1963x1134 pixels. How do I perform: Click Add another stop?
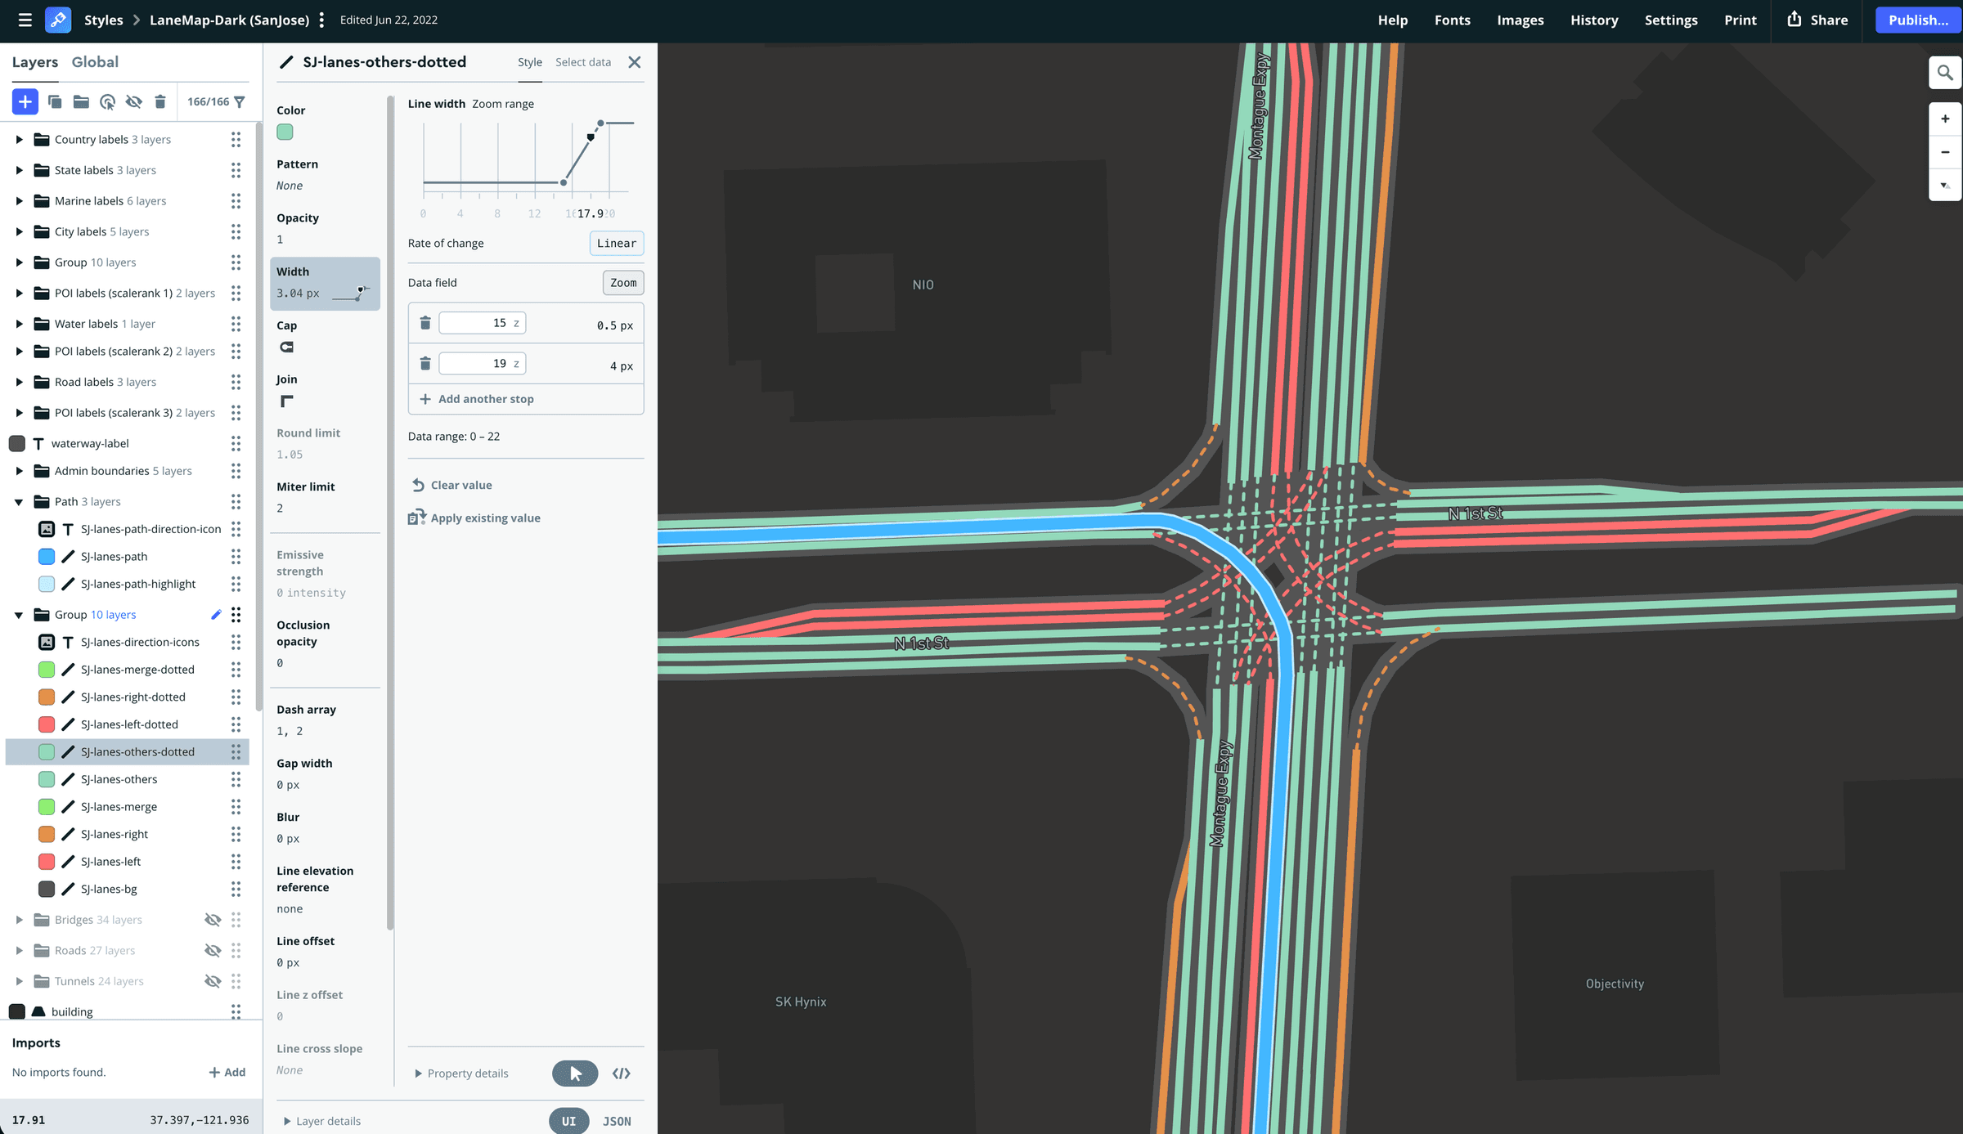[x=478, y=400]
